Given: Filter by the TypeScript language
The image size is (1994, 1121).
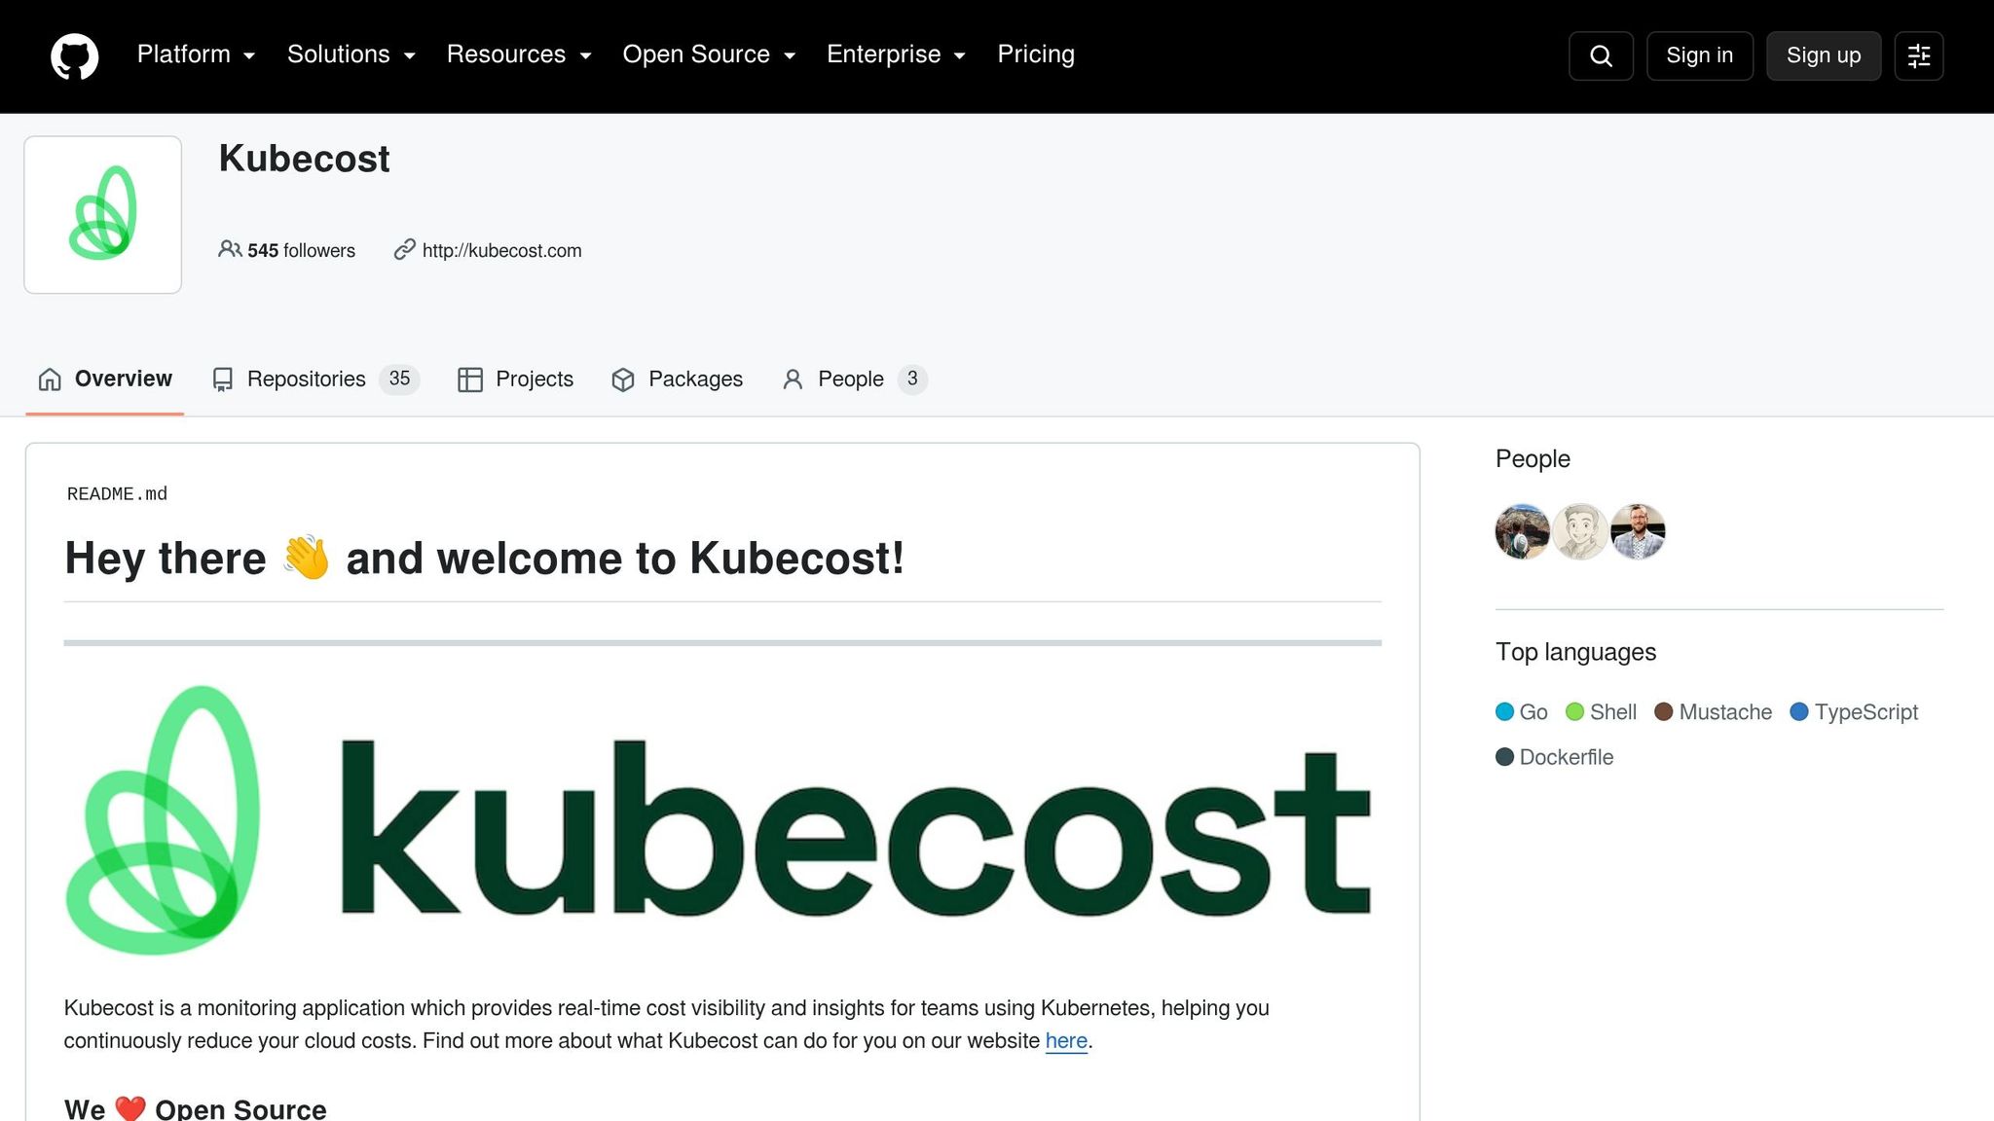Looking at the screenshot, I should 1854,712.
